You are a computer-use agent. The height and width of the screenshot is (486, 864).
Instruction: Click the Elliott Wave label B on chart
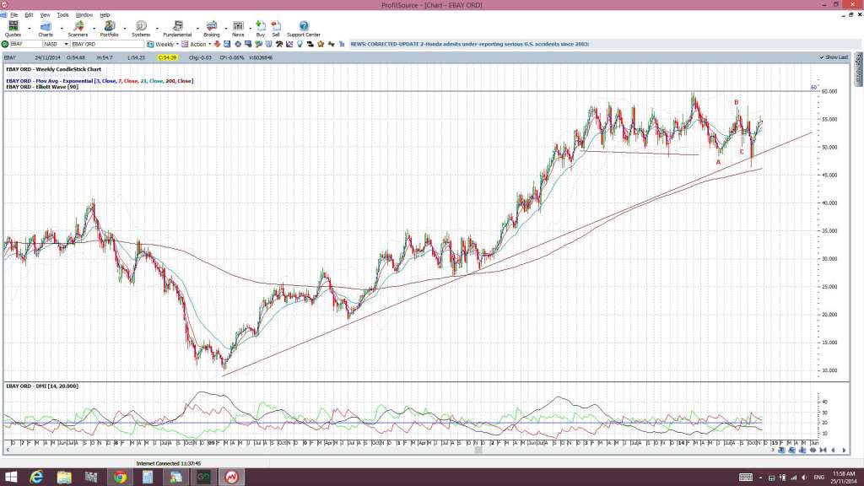(736, 102)
